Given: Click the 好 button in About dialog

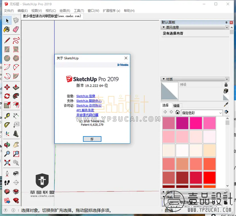Looking at the screenshot, I should coord(92,139).
